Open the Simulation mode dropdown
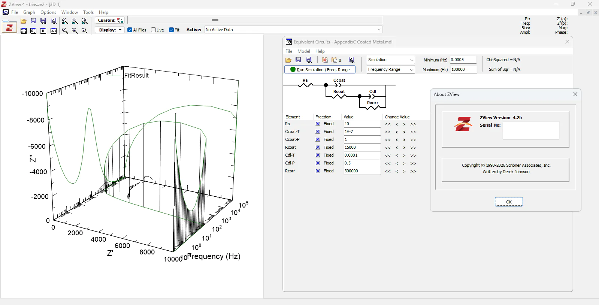599x305 pixels. point(391,60)
